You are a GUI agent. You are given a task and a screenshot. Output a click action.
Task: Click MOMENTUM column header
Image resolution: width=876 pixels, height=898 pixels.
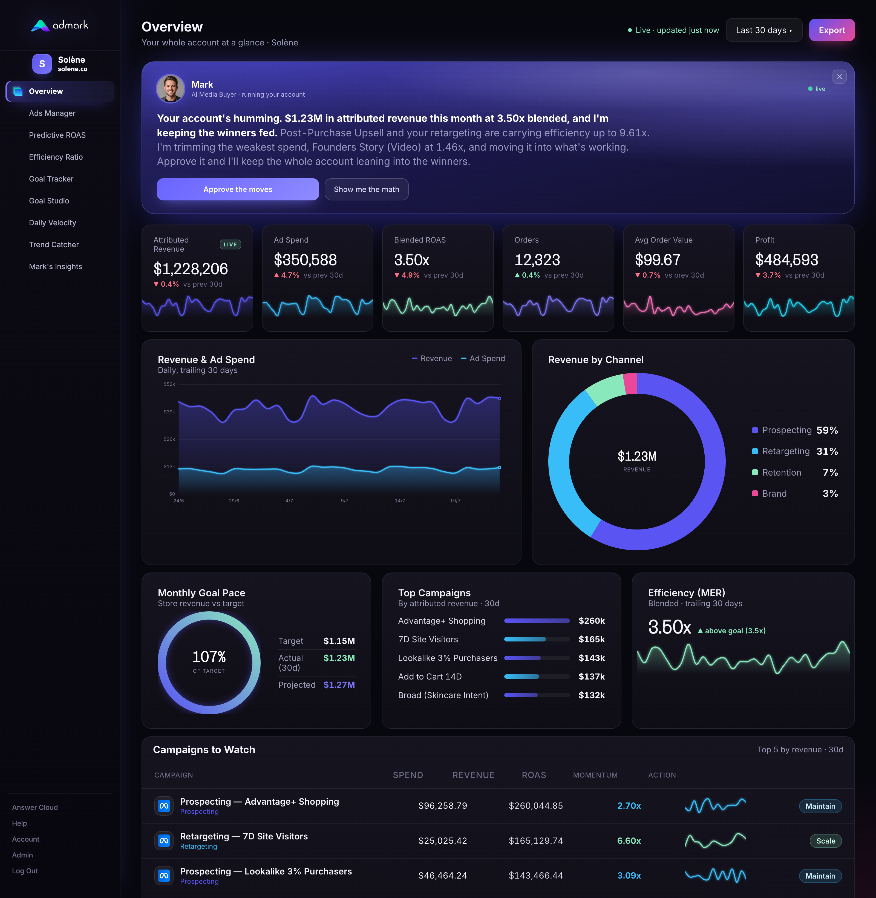point(595,775)
